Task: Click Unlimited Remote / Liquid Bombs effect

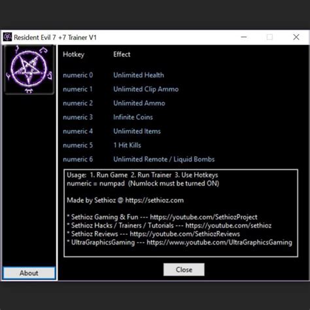Action: [164, 160]
